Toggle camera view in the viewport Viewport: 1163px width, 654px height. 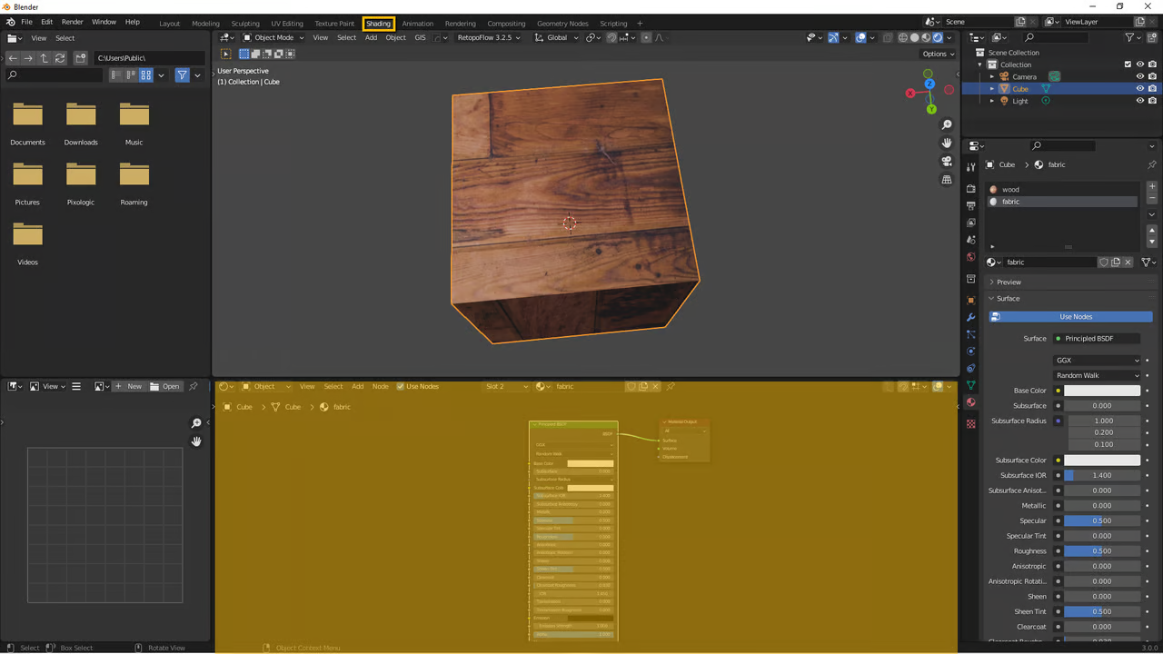947,162
